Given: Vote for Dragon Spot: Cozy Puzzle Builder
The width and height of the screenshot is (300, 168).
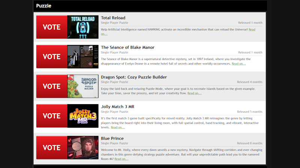Looking at the screenshot, I should tap(52, 86).
